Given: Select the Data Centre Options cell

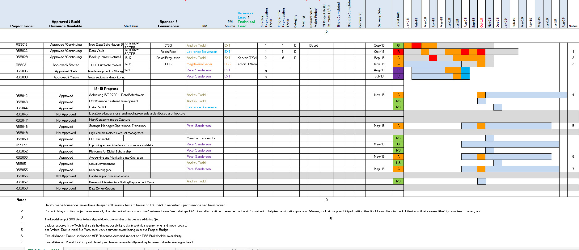Looking at the screenshot, I should 102,188.
